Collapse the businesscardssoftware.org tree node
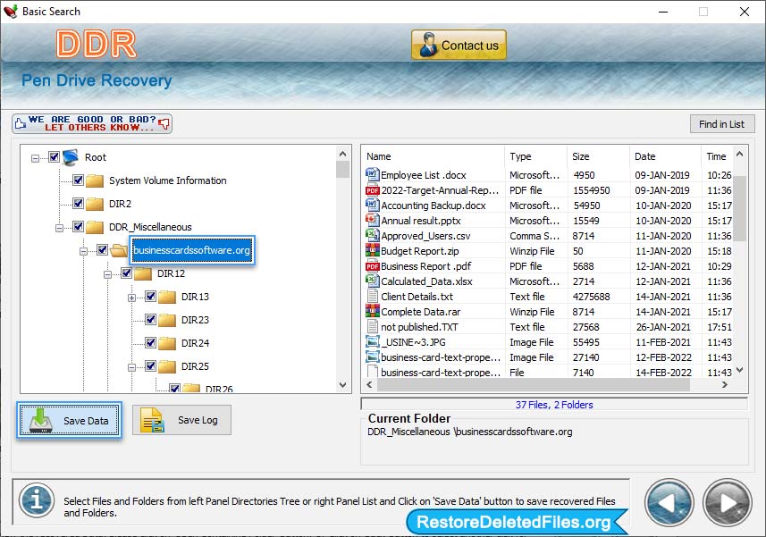 (83, 251)
